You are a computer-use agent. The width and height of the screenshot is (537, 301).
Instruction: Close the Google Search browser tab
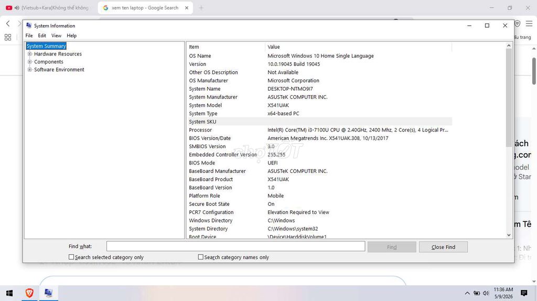point(187,7)
